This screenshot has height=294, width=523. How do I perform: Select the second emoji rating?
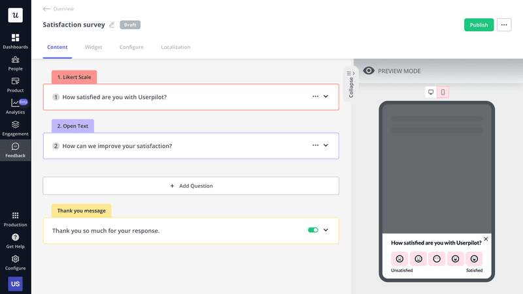(x=418, y=259)
